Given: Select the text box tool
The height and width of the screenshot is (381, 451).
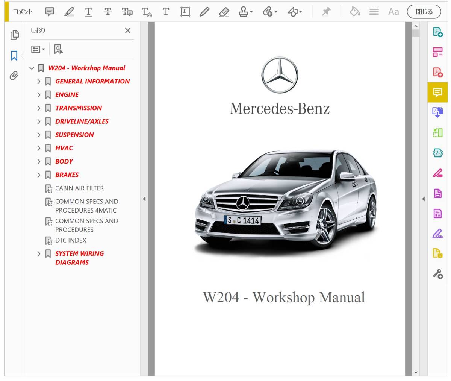Looking at the screenshot, I should [x=185, y=12].
